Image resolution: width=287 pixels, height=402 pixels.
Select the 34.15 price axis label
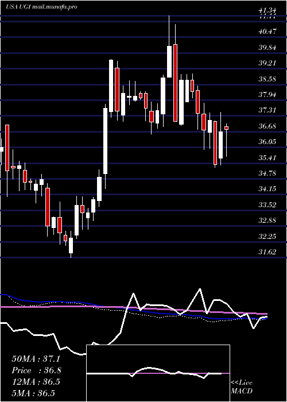pos(267,189)
